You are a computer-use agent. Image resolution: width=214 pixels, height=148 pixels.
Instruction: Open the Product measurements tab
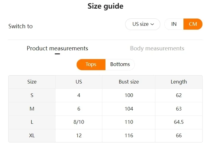(57, 49)
